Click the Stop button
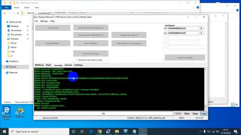The height and width of the screenshot is (135, 241). (x=187, y=114)
